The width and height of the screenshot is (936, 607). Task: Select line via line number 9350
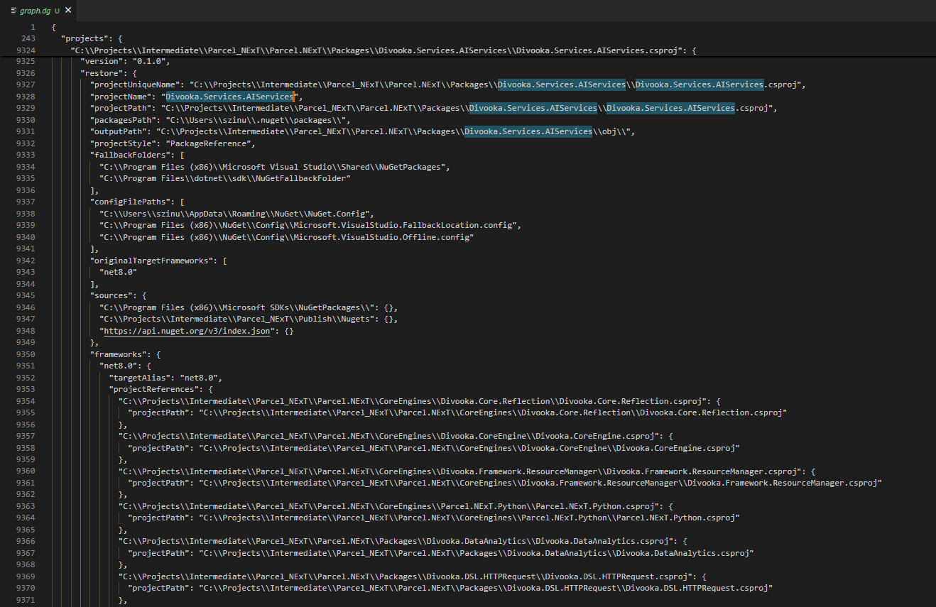[x=26, y=354]
